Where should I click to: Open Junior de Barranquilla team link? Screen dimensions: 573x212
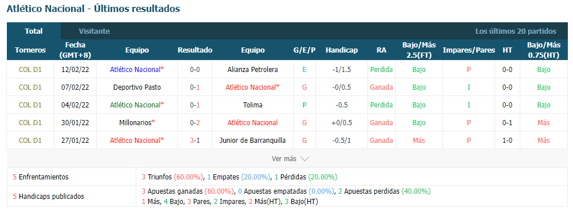252,141
